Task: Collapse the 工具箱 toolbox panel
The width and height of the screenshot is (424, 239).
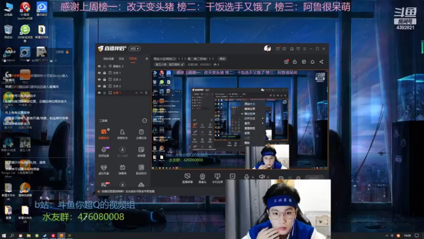Action: coord(144,121)
